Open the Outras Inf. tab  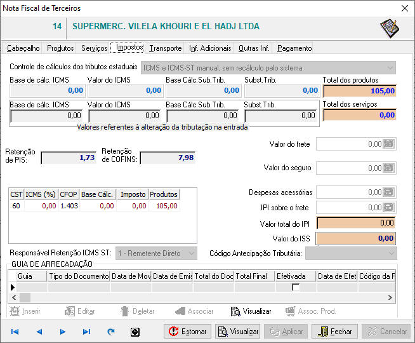pos(254,48)
